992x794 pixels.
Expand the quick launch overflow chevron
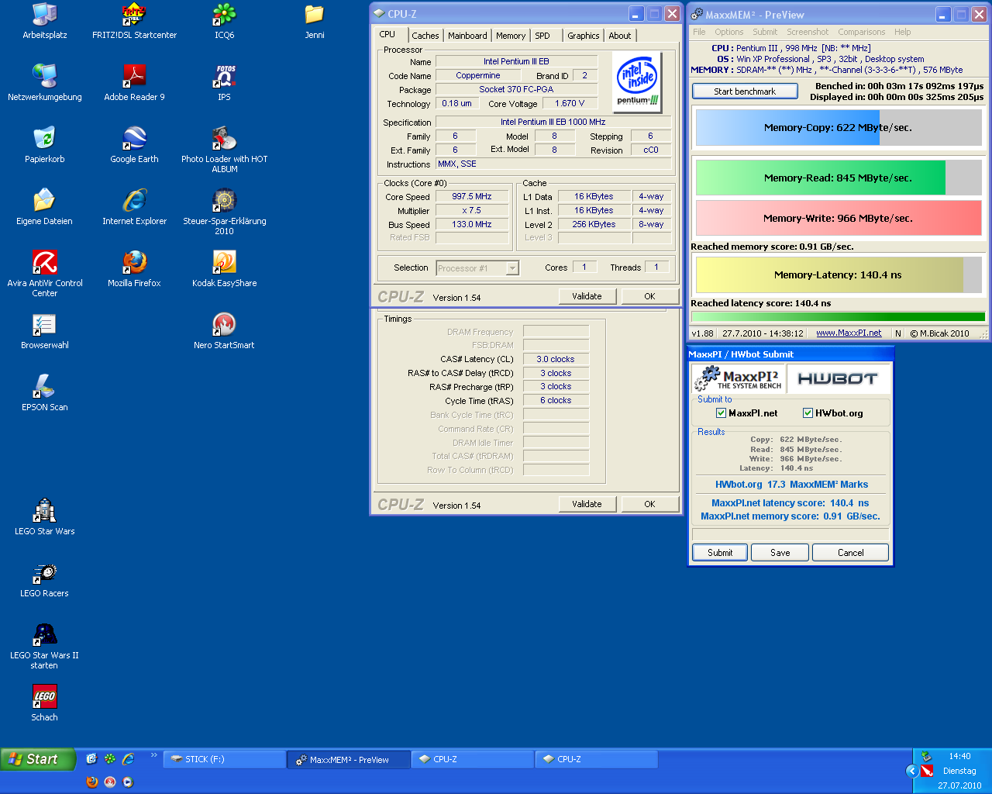pos(153,755)
